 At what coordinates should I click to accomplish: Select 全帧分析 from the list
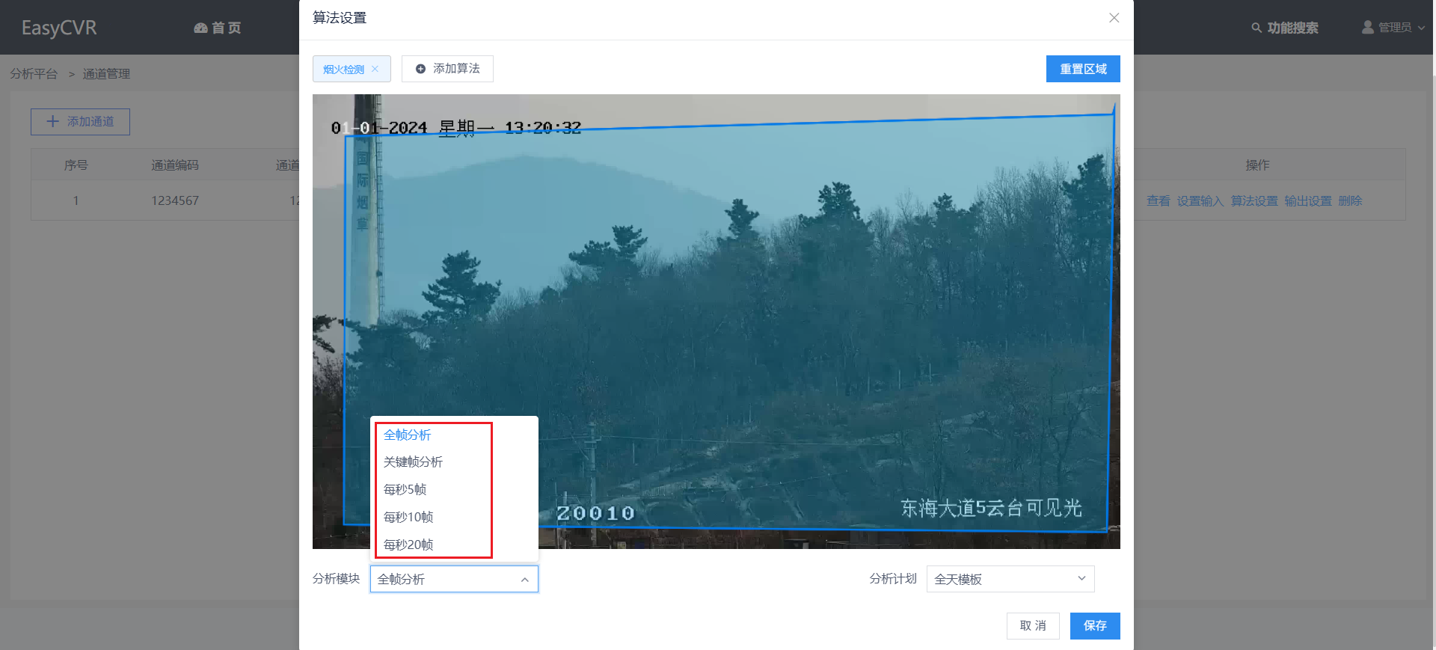[x=408, y=435]
